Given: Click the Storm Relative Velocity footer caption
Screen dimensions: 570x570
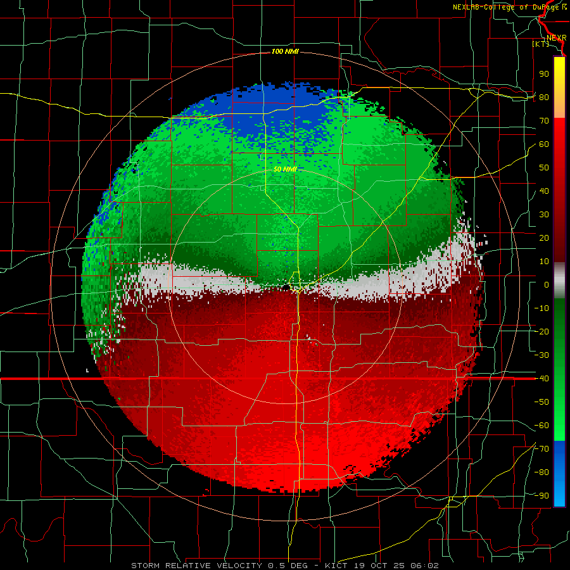Looking at the screenshot, I should click(285, 566).
